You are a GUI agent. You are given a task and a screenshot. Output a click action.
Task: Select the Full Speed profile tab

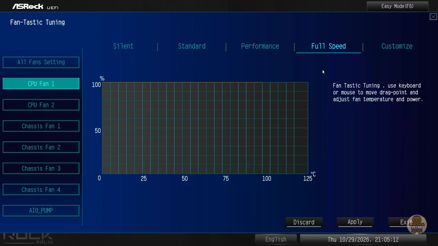tap(328, 46)
